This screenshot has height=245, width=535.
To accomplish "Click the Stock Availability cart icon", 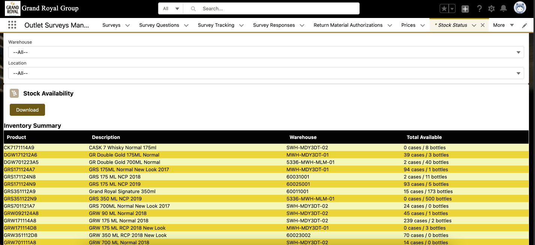I will point(14,93).
